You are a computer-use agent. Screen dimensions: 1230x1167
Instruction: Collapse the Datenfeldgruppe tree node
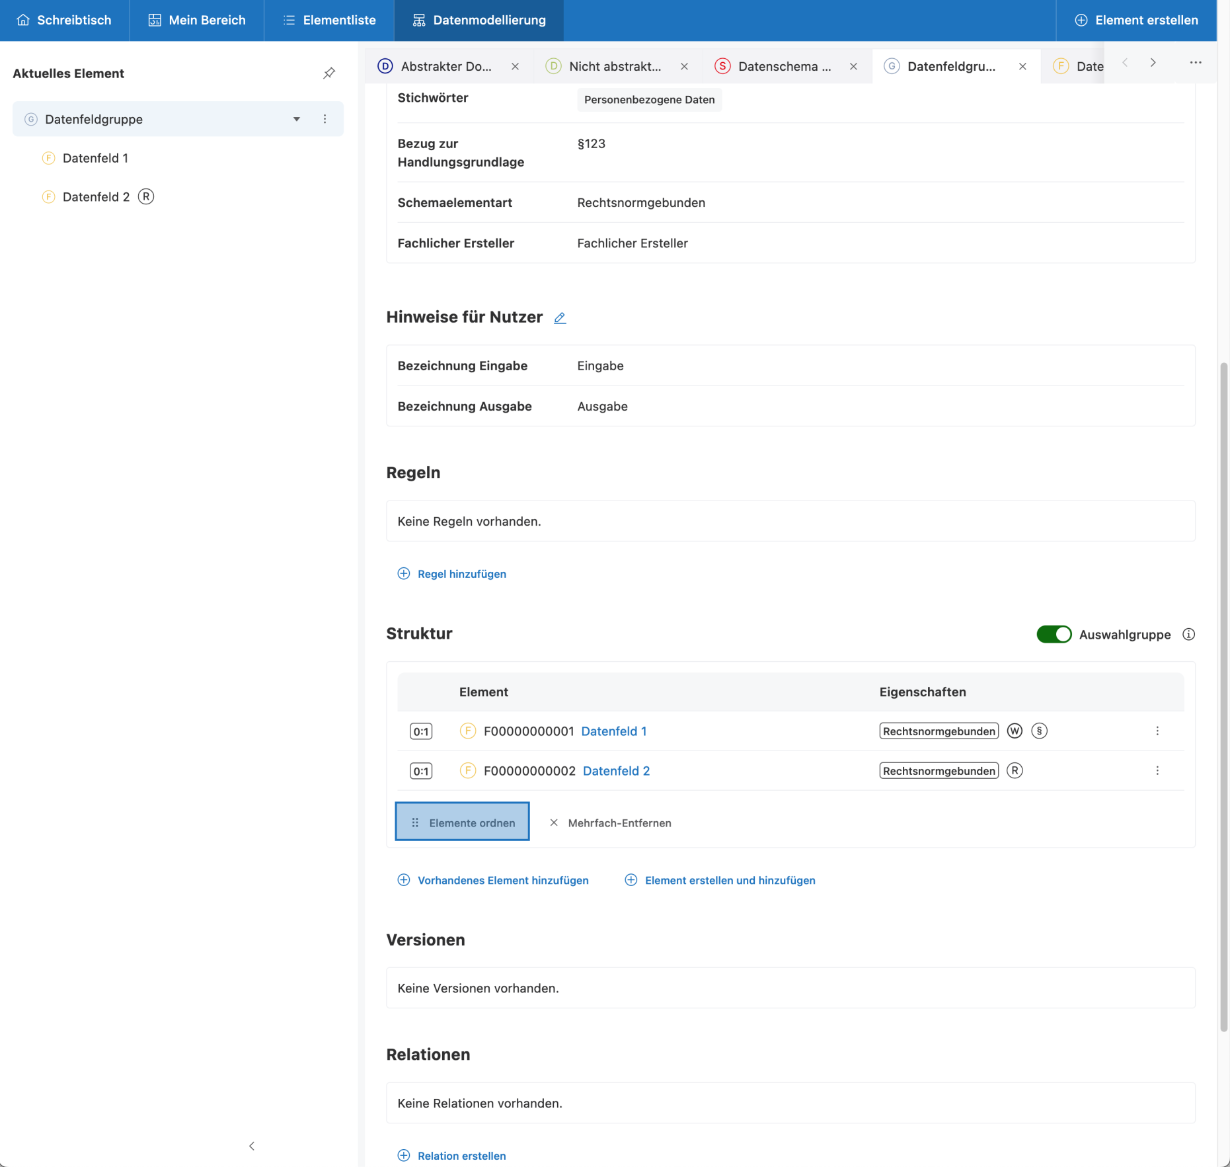297,119
